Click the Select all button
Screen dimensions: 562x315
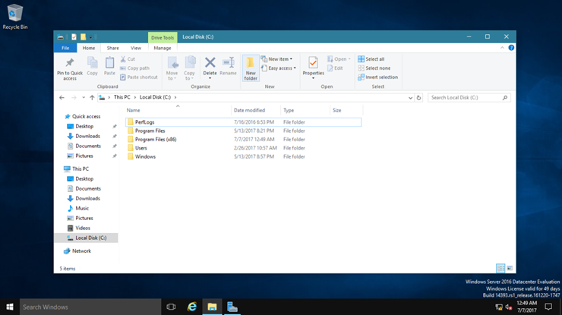(x=371, y=59)
